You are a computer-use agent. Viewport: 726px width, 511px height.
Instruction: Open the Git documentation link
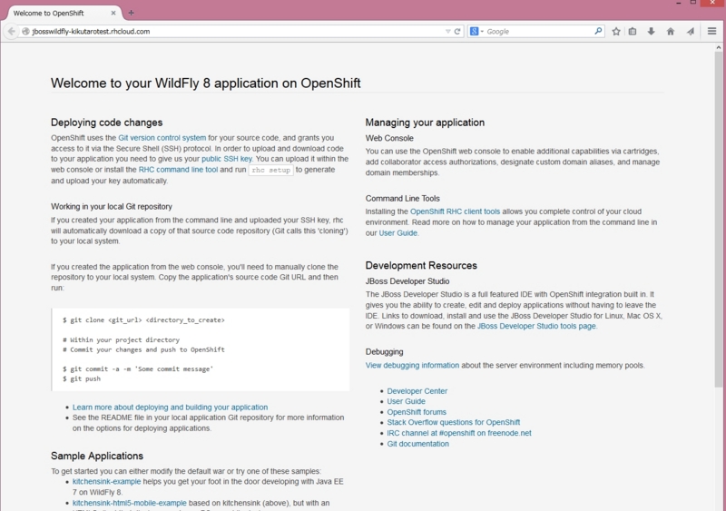417,444
